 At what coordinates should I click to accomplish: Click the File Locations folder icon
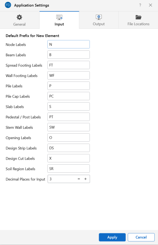tap(138, 17)
